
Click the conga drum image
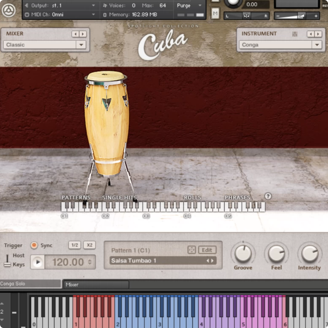point(107,126)
